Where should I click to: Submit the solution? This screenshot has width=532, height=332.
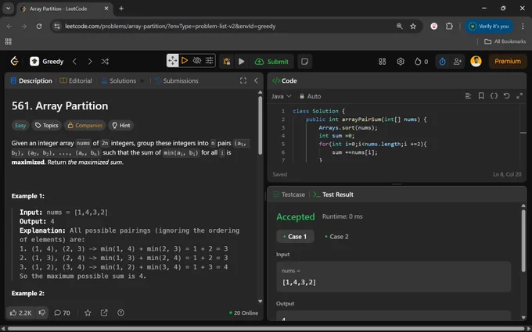[x=271, y=61]
